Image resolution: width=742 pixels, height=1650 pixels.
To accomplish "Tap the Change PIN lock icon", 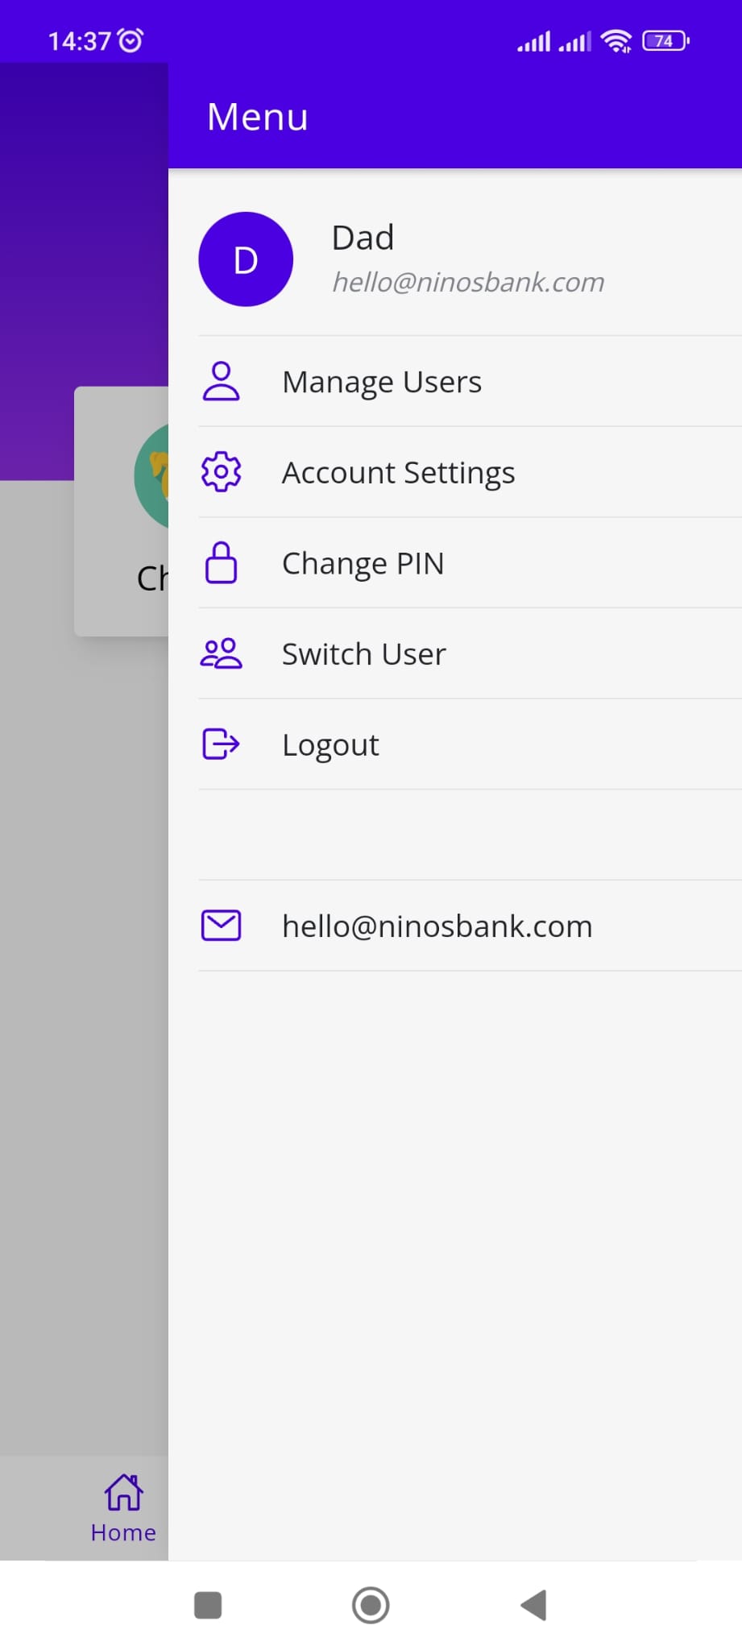I will coord(221,562).
